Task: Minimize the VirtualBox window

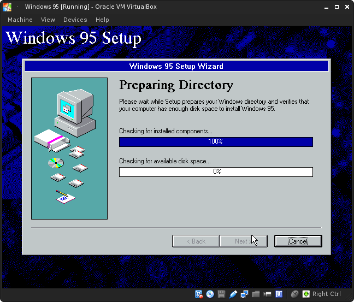Action: click(x=326, y=7)
